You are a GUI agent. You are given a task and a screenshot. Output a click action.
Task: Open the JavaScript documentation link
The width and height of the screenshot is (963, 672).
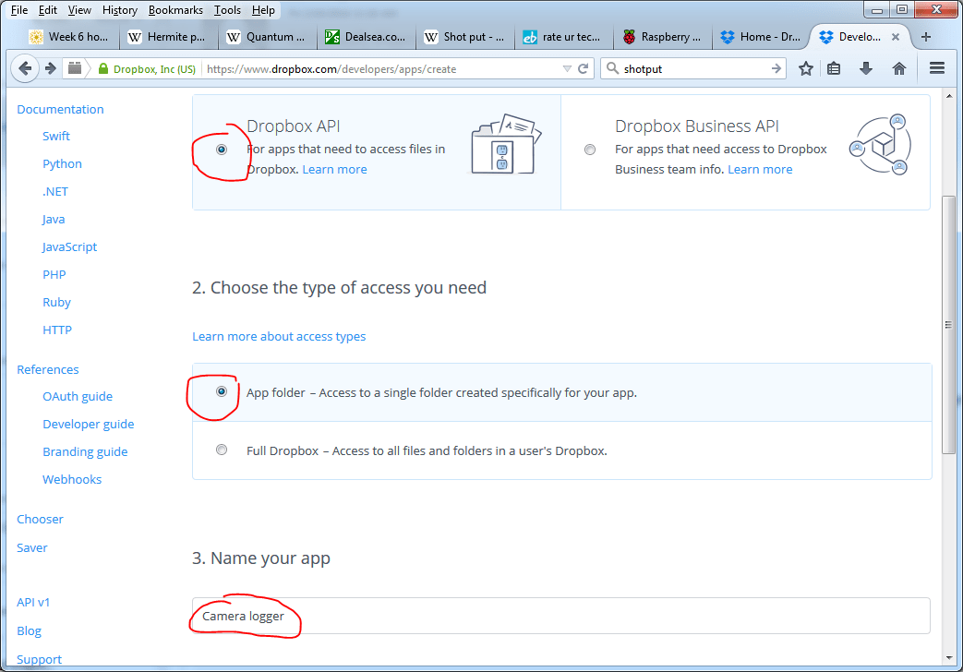69,247
